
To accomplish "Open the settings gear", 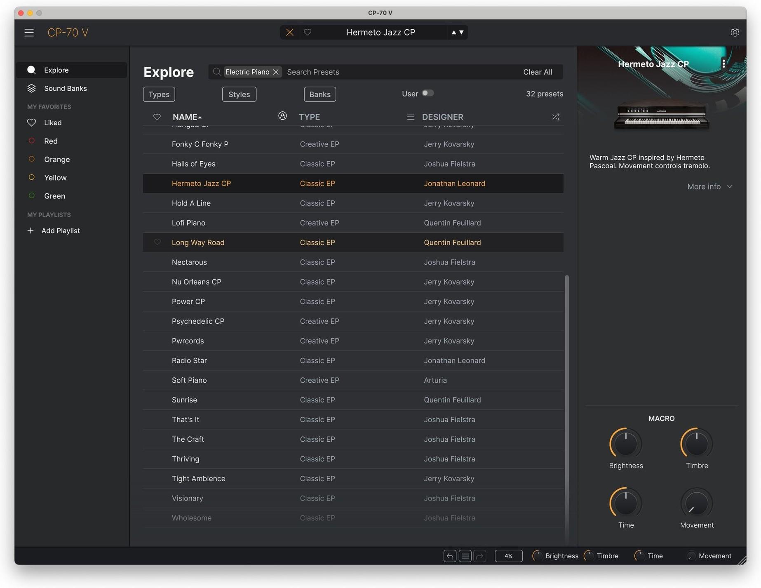I will pyautogui.click(x=735, y=32).
